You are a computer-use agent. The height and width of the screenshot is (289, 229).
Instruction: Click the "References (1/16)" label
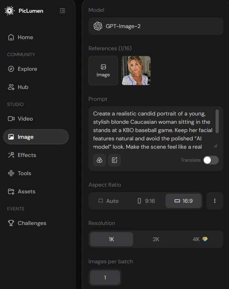pos(110,48)
